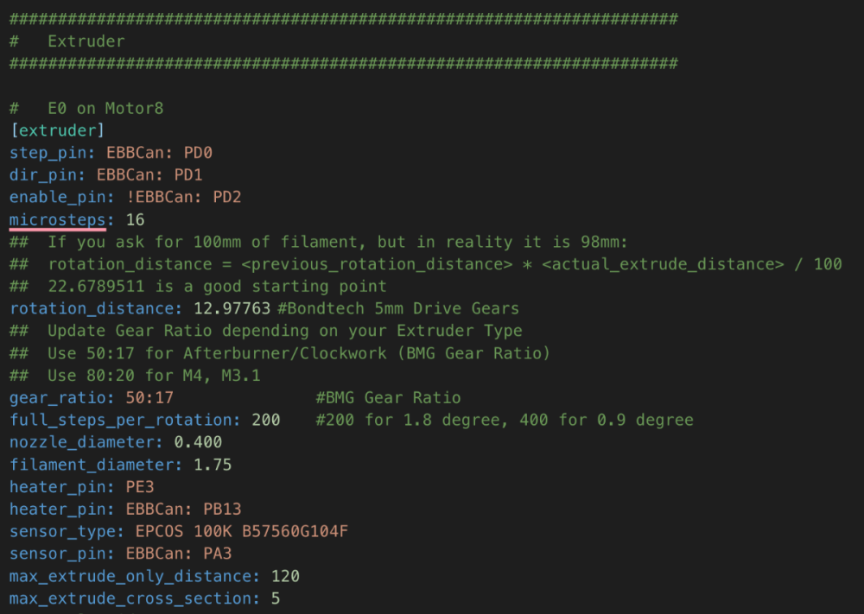864x614 pixels.
Task: Click the #Bondtech 5mm Drive Gears comment
Action: pos(398,308)
